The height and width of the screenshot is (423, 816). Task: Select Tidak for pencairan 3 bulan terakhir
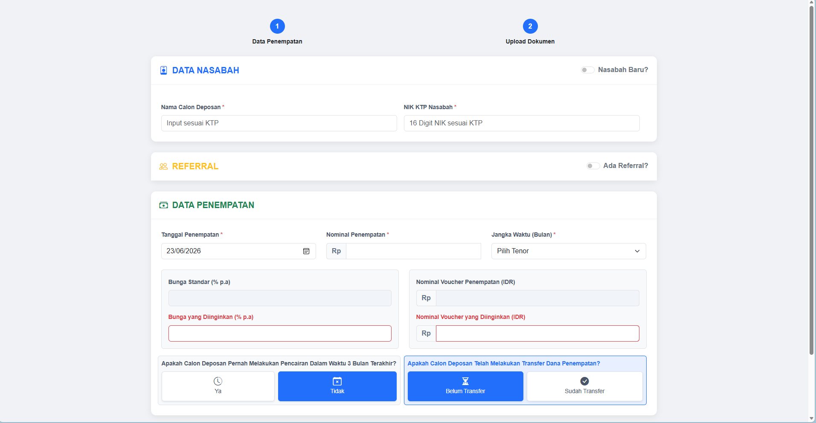(337, 386)
